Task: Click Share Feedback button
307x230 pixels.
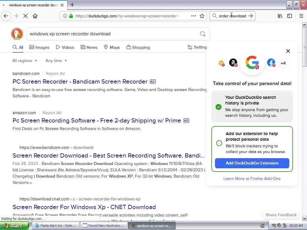Action: pos(281,215)
